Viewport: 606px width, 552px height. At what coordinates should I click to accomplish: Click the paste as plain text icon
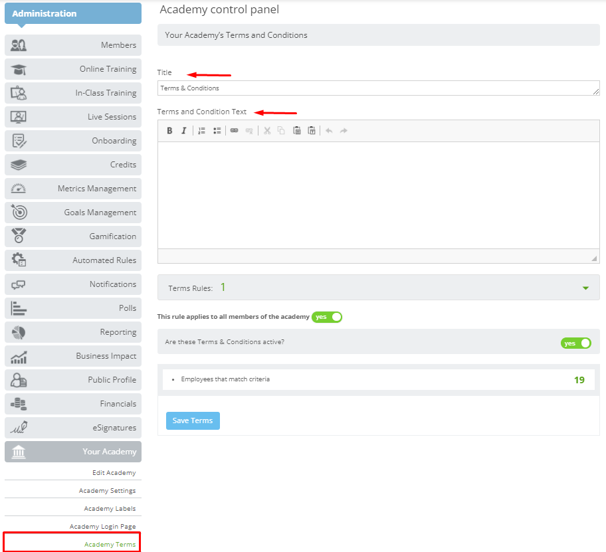[x=312, y=131]
